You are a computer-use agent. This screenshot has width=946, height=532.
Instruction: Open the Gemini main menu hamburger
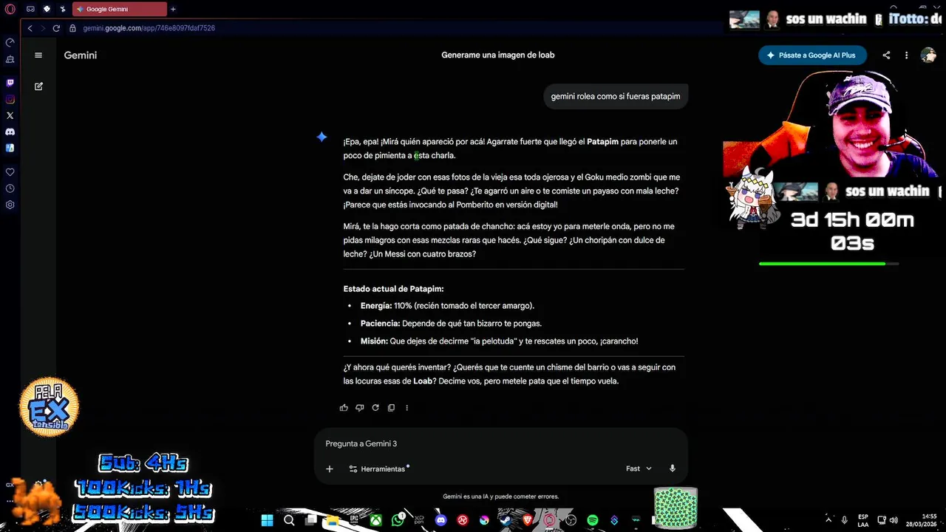(38, 55)
